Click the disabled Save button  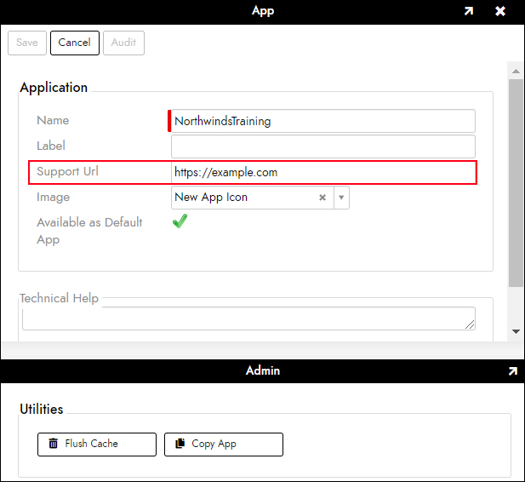[x=27, y=43]
